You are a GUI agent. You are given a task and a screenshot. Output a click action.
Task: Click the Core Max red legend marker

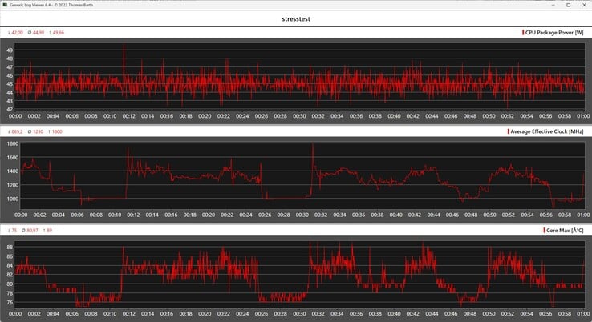[x=544, y=230]
